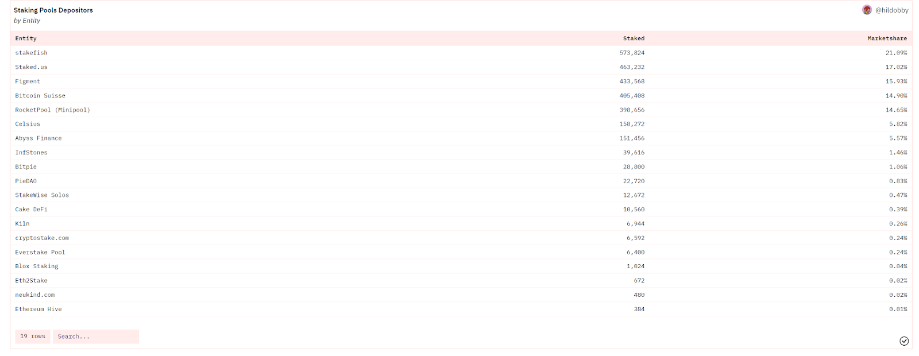
Task: Select the Kiln entity cell
Action: [22, 224]
